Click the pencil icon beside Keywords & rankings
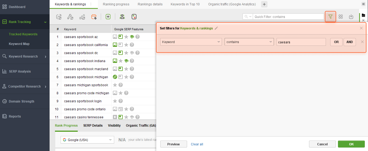Screen dimensions: 368x151 pos(216,28)
